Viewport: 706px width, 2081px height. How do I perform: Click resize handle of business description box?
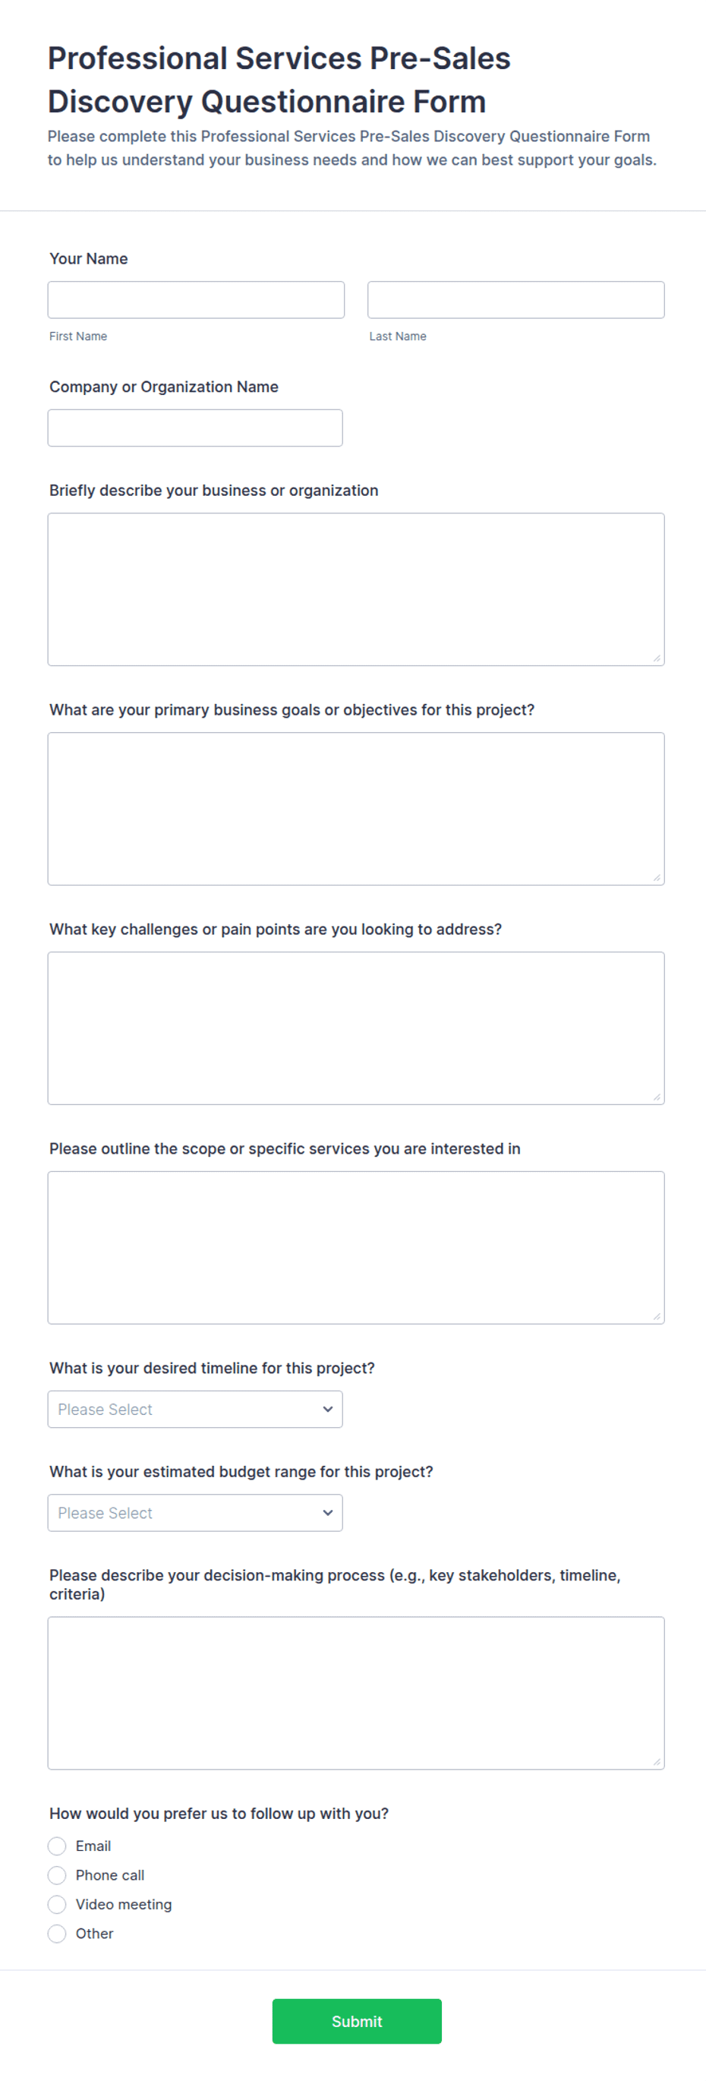[657, 658]
